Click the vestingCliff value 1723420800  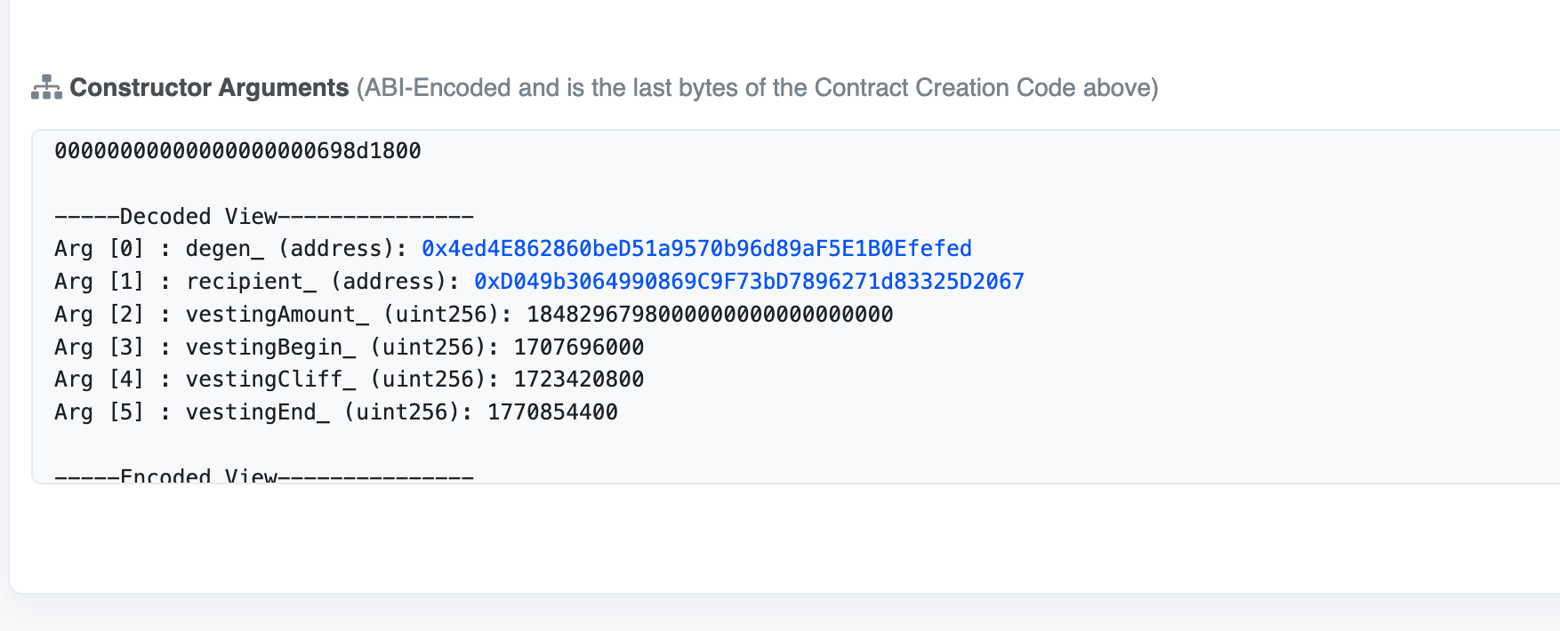pos(579,379)
